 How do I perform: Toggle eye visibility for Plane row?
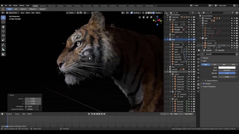pyautogui.click(x=192, y=24)
